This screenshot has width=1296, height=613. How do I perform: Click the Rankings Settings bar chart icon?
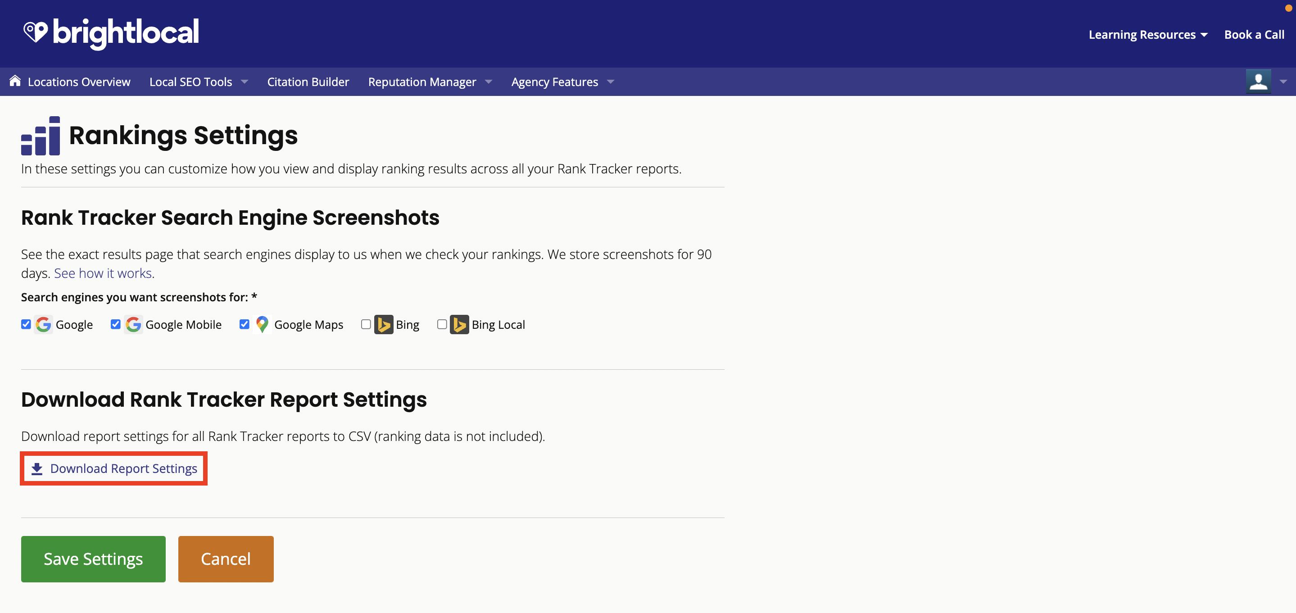[41, 136]
